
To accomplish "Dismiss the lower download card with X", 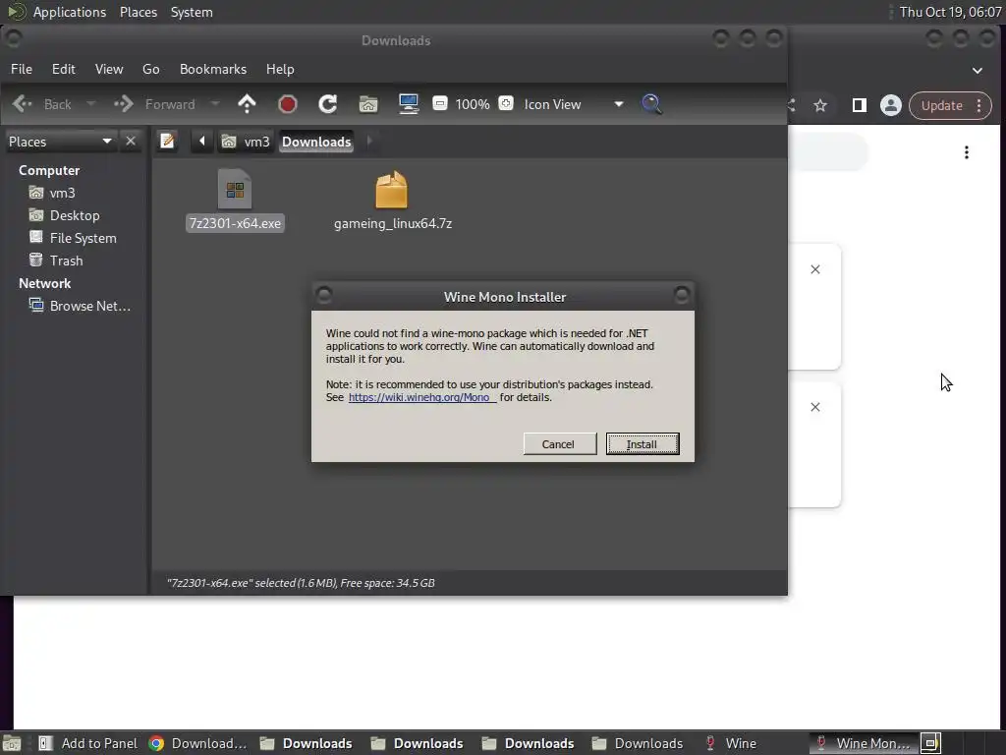I will point(815,407).
